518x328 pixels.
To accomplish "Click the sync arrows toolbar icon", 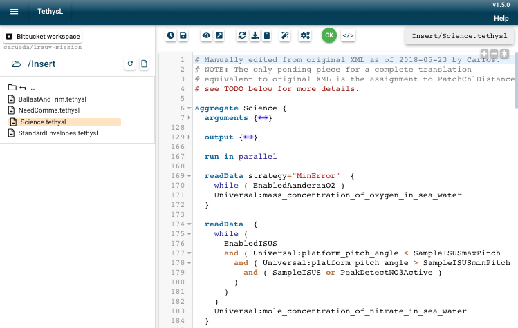I will [x=241, y=35].
